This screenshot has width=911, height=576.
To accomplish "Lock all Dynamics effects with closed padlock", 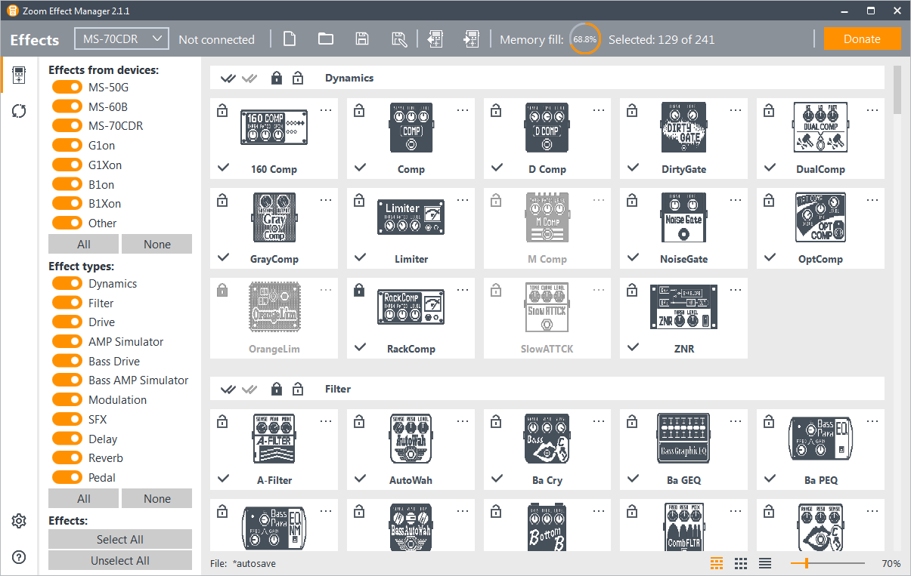I will click(x=276, y=77).
